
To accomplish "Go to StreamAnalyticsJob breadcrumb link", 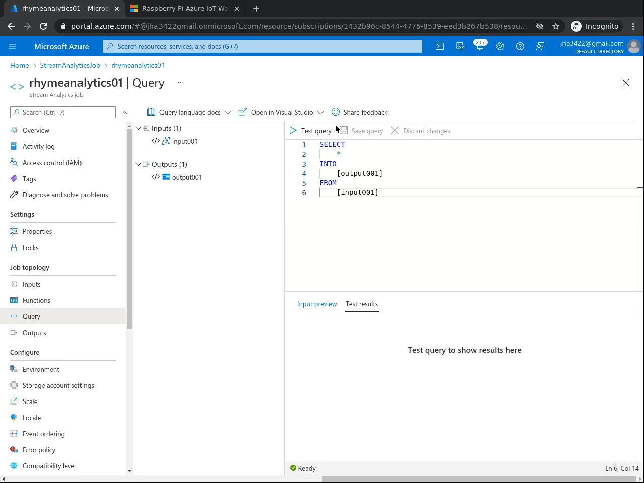I will (70, 65).
